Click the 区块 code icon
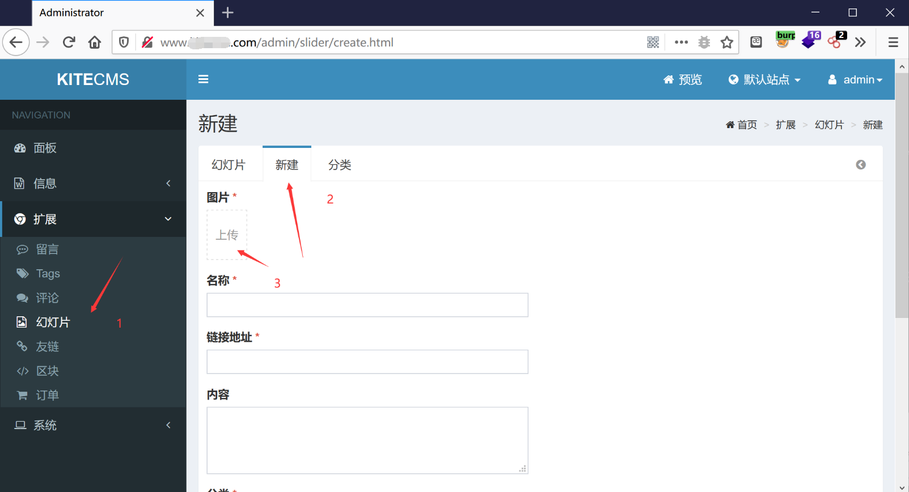The height and width of the screenshot is (492, 909). (x=22, y=371)
